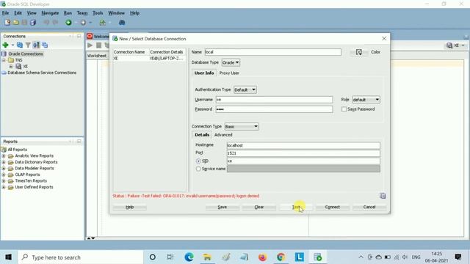This screenshot has width=470, height=264.
Task: Click the funnel filter icon in Connections
Action: pos(28,45)
